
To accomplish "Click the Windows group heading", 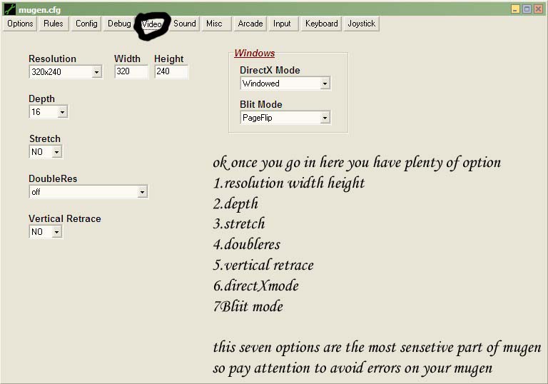I will click(255, 53).
